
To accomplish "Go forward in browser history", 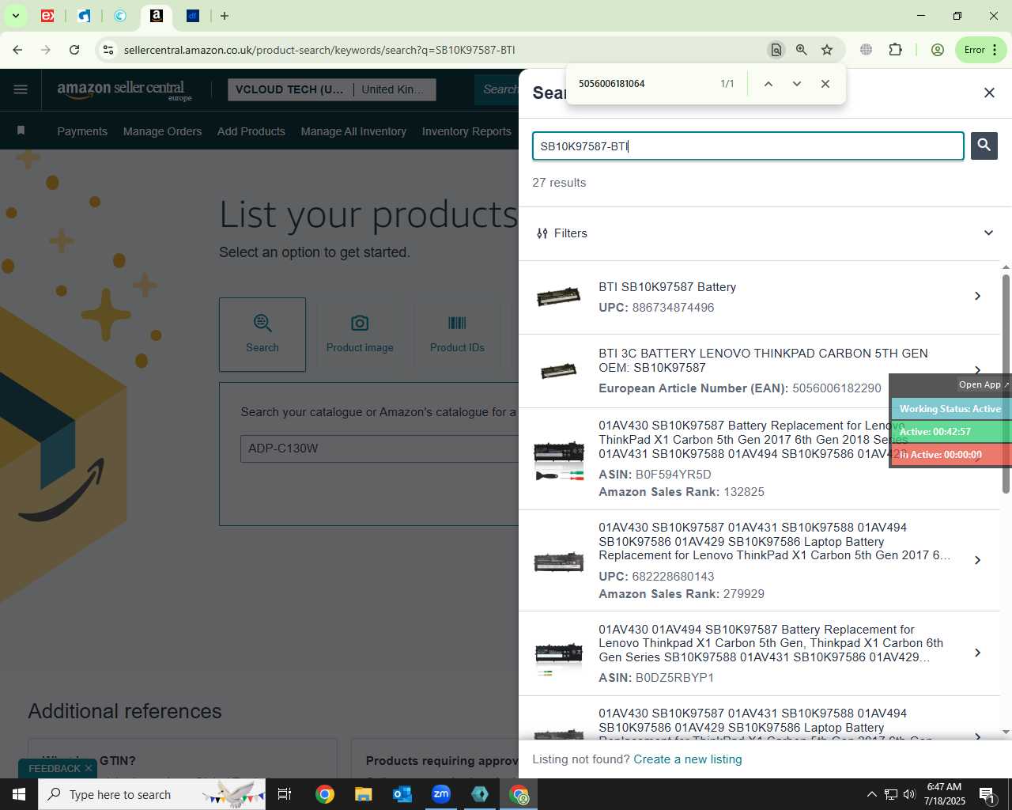I will pos(46,50).
